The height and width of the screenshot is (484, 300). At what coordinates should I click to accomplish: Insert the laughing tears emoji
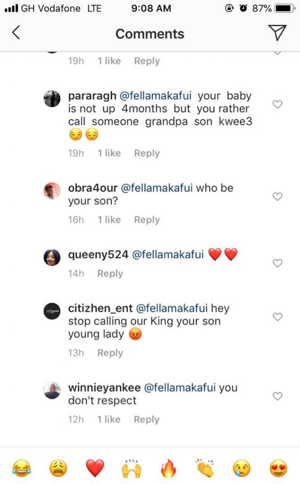coord(21,468)
